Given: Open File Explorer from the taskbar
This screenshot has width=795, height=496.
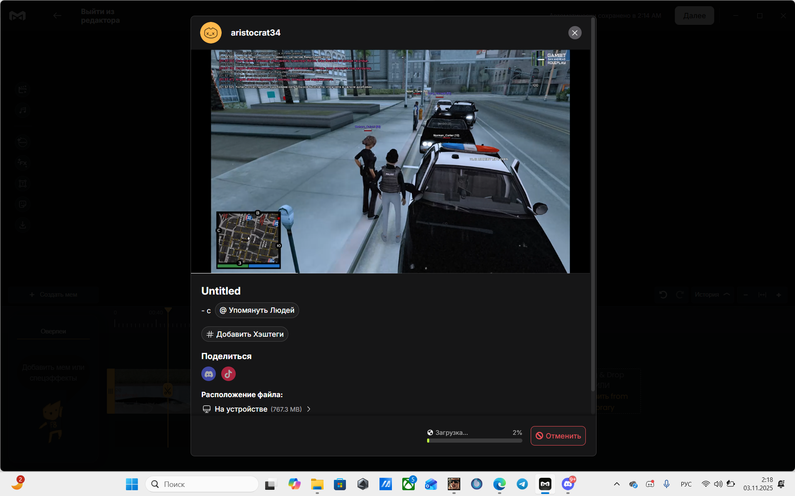Looking at the screenshot, I should [317, 484].
